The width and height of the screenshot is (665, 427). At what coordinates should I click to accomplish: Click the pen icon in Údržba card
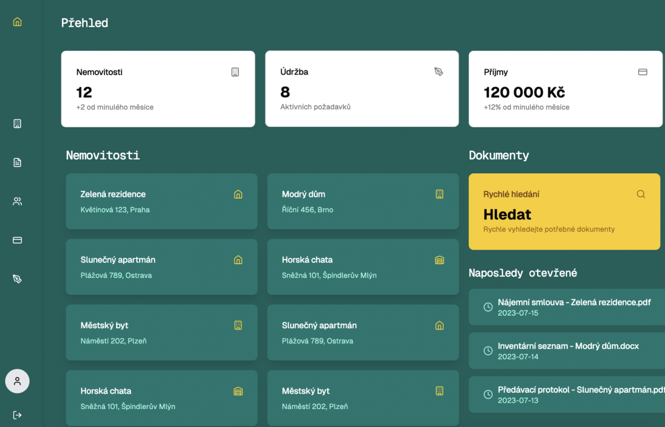coord(439,72)
